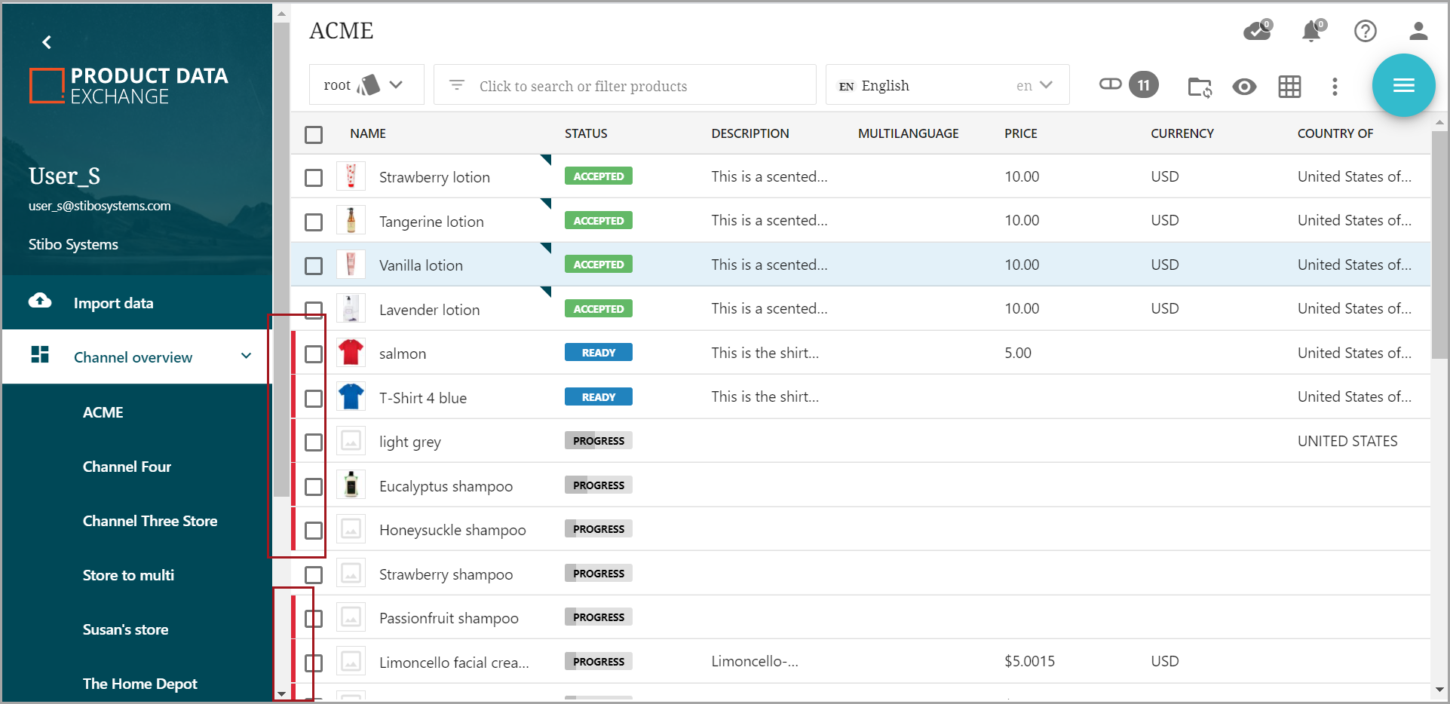Select the salmon product checkbox
Viewport: 1450px width, 704px height.
click(x=314, y=354)
